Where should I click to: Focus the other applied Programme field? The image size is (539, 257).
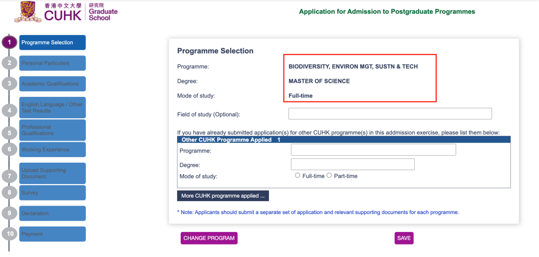(x=373, y=150)
